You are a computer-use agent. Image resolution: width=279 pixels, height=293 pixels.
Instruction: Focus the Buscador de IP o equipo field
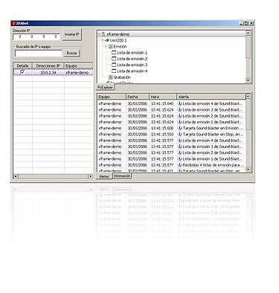click(x=39, y=53)
